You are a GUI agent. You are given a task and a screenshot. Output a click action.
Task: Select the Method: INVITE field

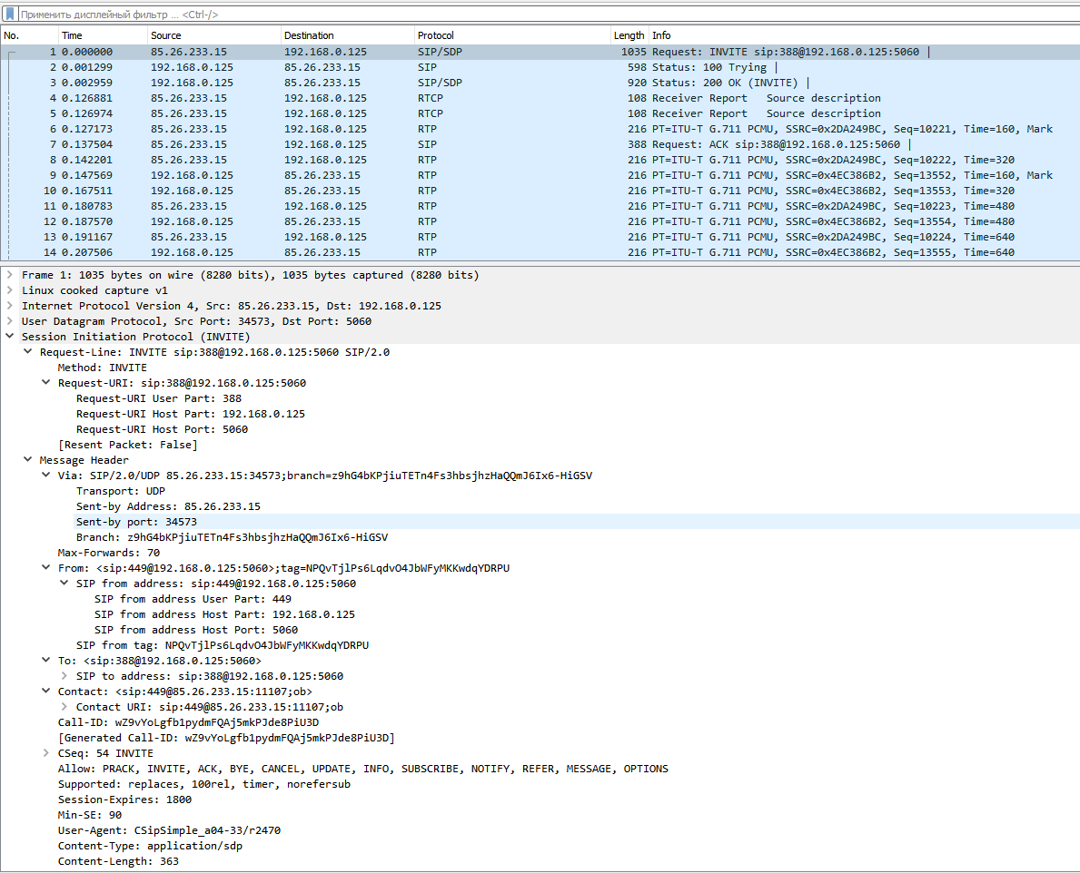102,368
